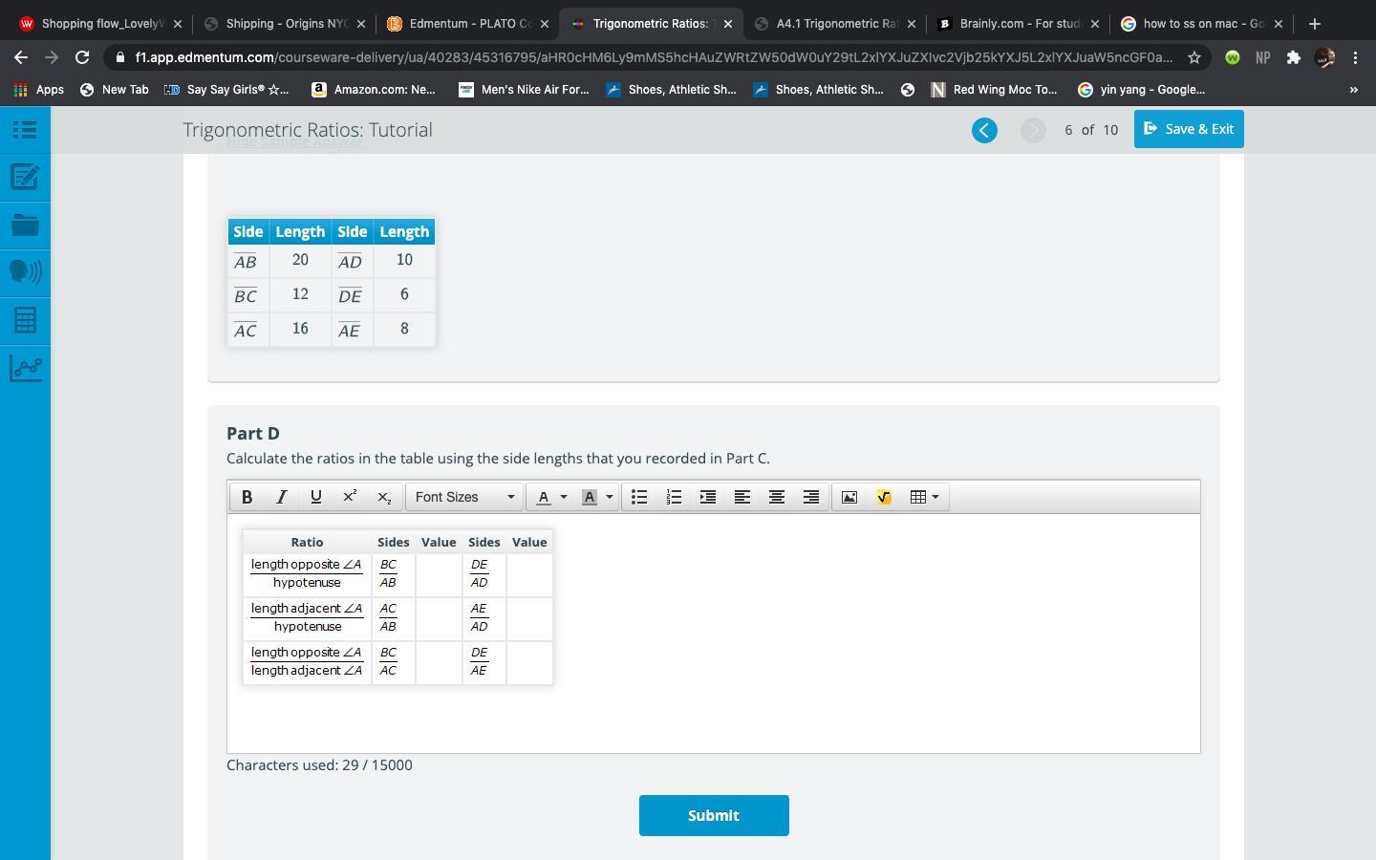The width and height of the screenshot is (1376, 860).
Task: Open the math equation editor
Action: tap(884, 497)
